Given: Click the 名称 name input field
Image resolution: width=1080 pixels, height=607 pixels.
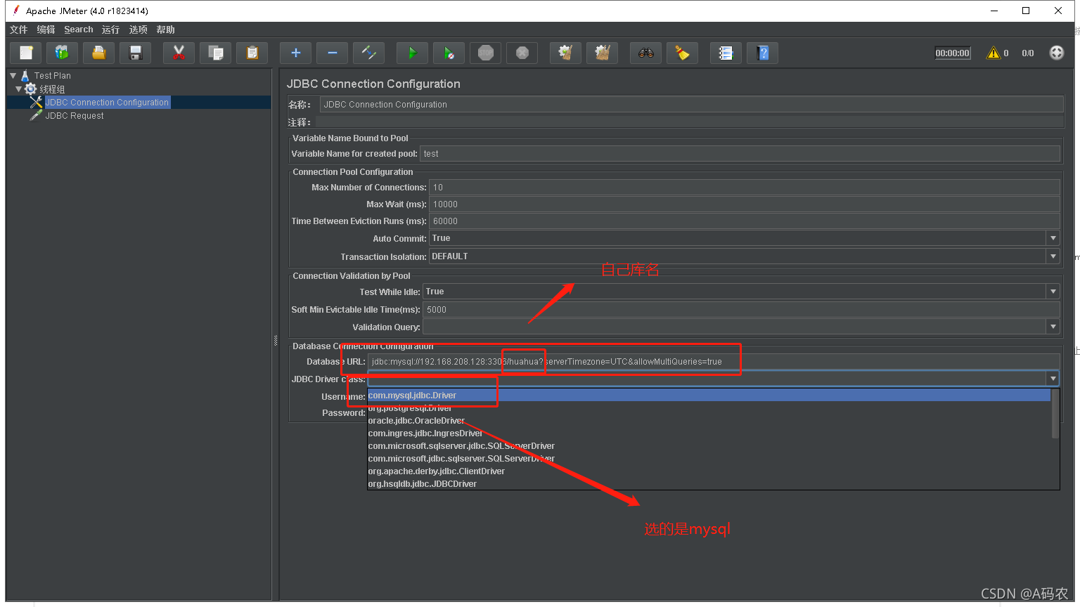Looking at the screenshot, I should pyautogui.click(x=691, y=105).
